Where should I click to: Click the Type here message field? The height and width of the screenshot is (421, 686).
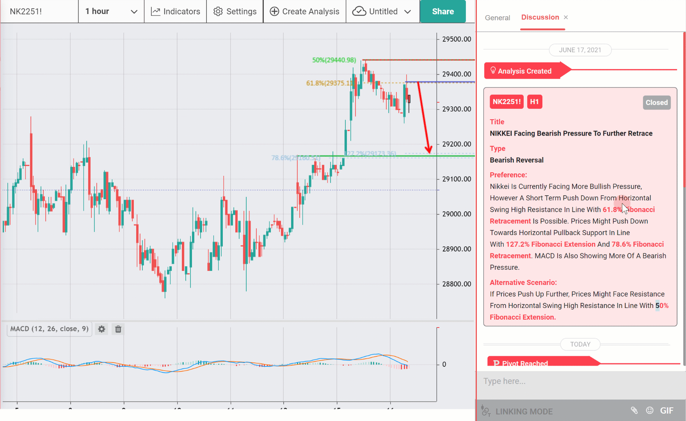[581, 381]
